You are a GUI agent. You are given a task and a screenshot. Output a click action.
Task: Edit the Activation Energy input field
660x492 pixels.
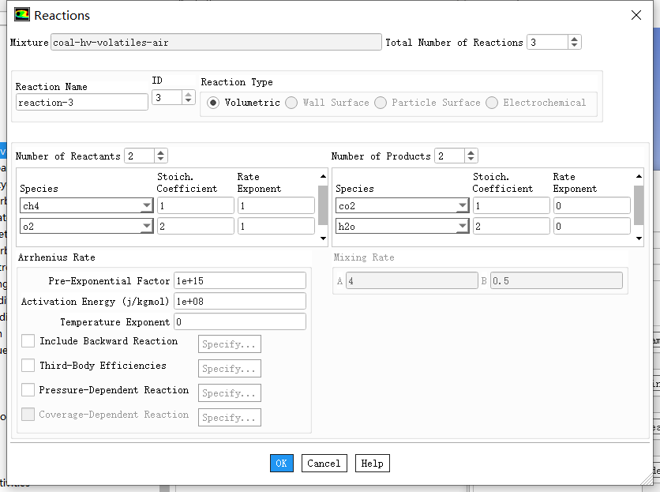[x=239, y=302]
